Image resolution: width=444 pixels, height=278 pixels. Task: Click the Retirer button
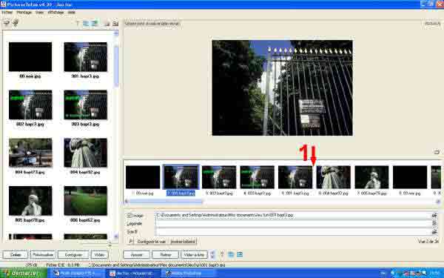point(166,255)
